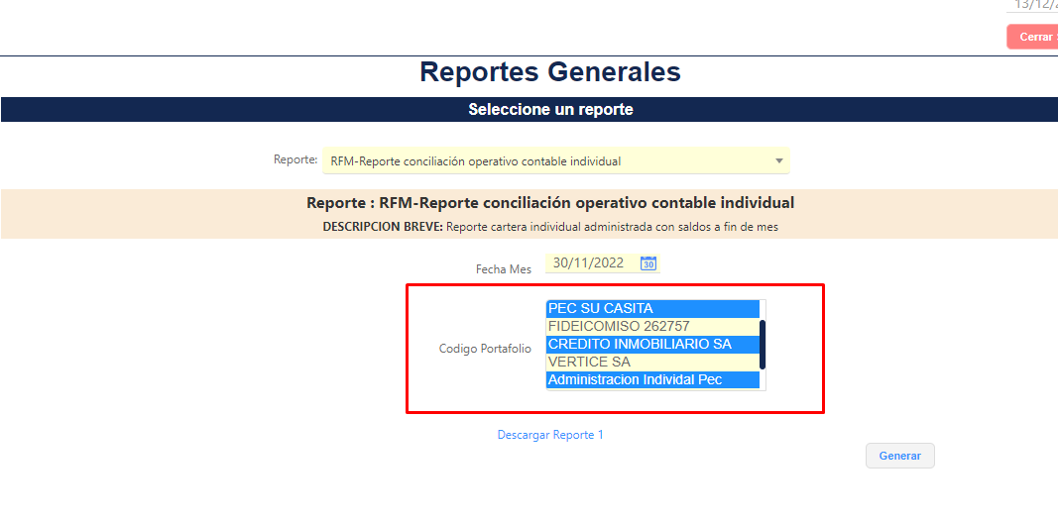The height and width of the screenshot is (522, 1058).
Task: Select VERTICE SA portfolio option
Action: 652,363
